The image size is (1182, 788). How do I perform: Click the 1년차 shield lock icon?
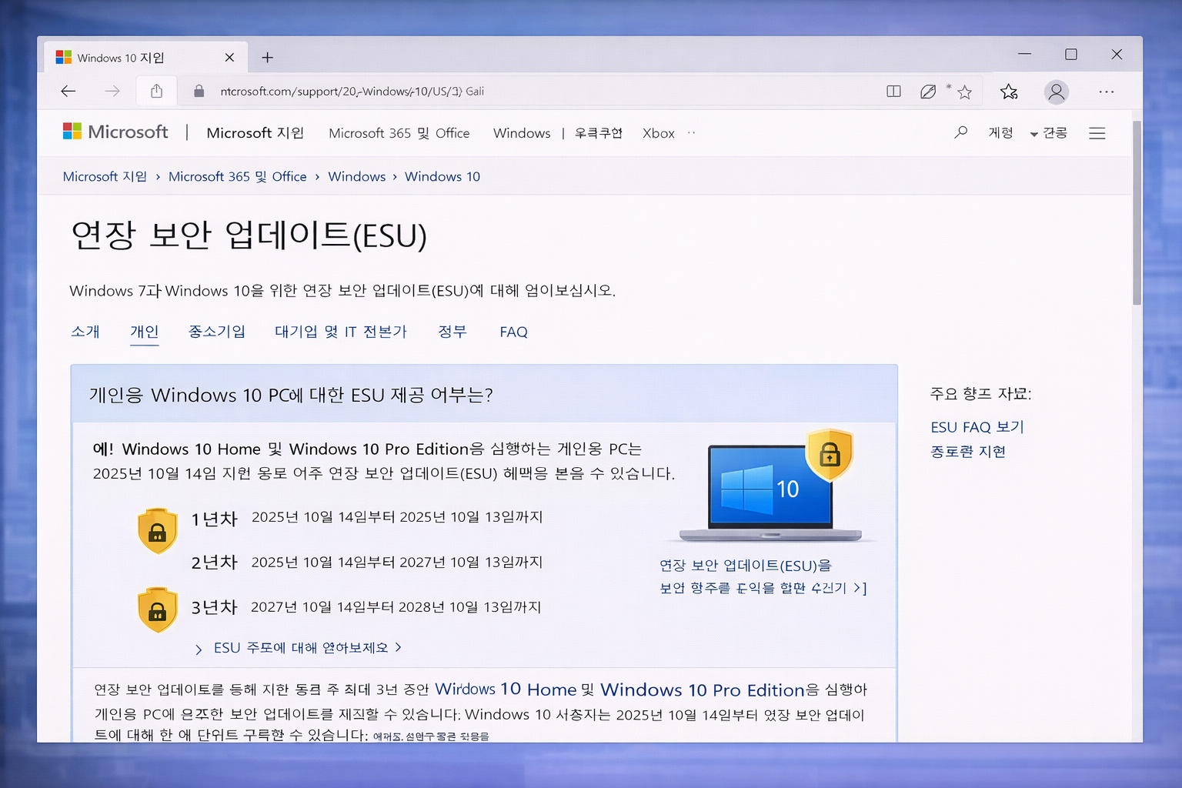tap(157, 531)
